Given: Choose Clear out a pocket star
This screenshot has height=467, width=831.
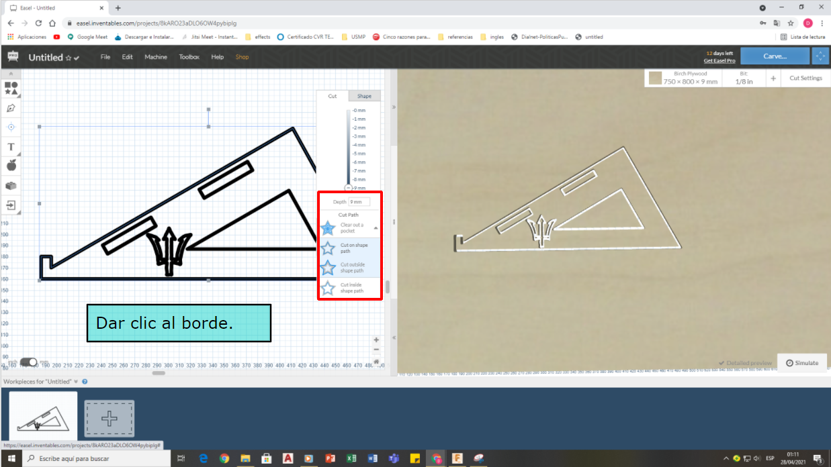Looking at the screenshot, I should 328,228.
